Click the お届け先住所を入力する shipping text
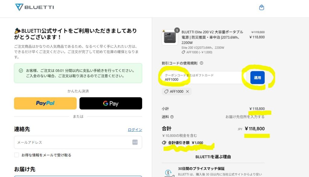This screenshot has height=177, width=309. (245, 117)
